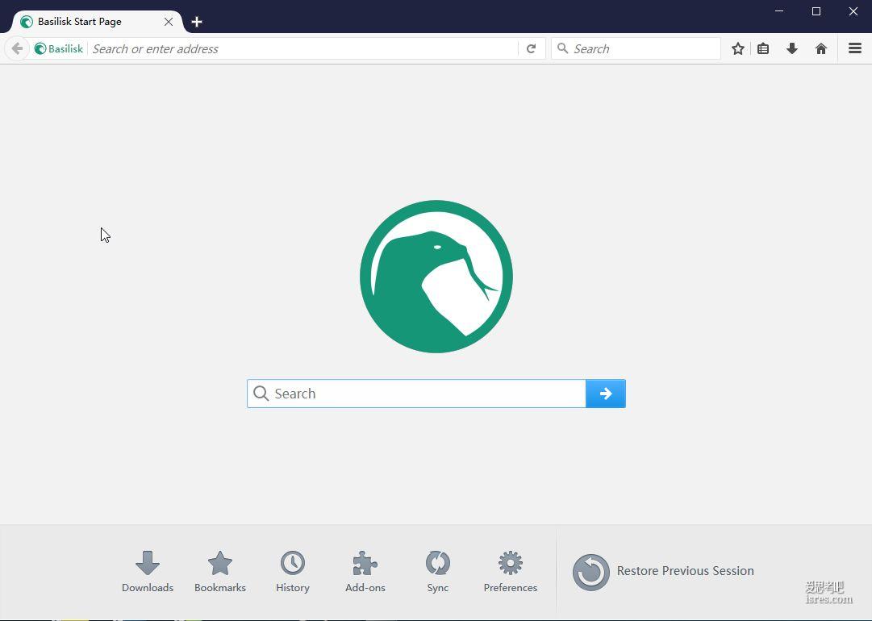
Task: Reload the page with the refresh icon
Action: pyautogui.click(x=531, y=49)
